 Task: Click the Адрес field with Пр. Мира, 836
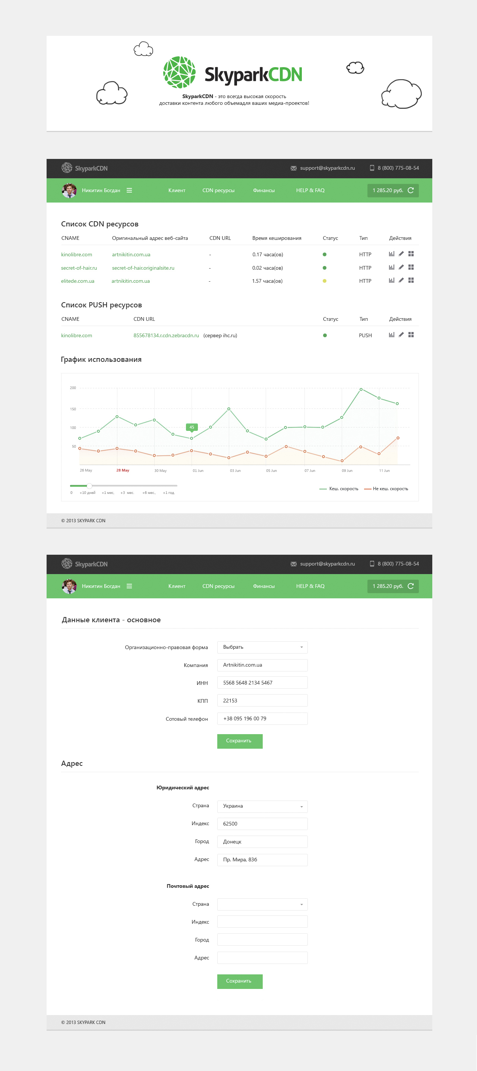point(262,860)
